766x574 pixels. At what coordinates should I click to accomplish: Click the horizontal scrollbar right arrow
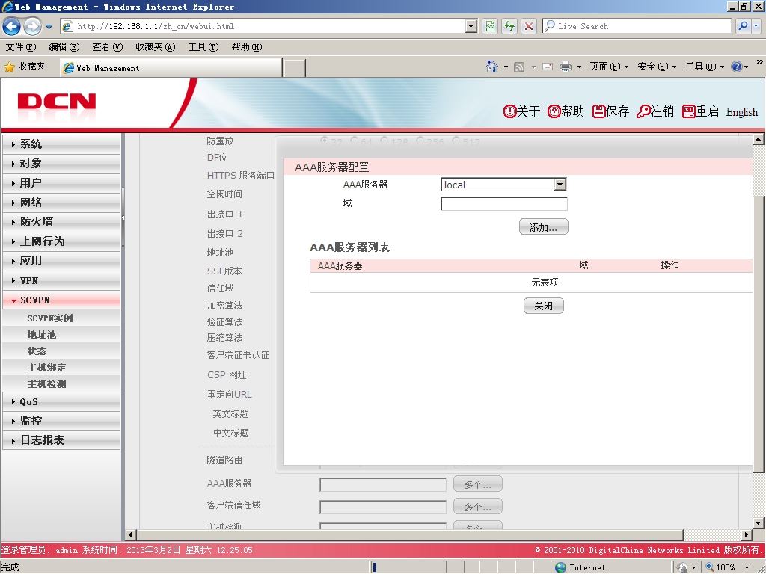click(746, 534)
